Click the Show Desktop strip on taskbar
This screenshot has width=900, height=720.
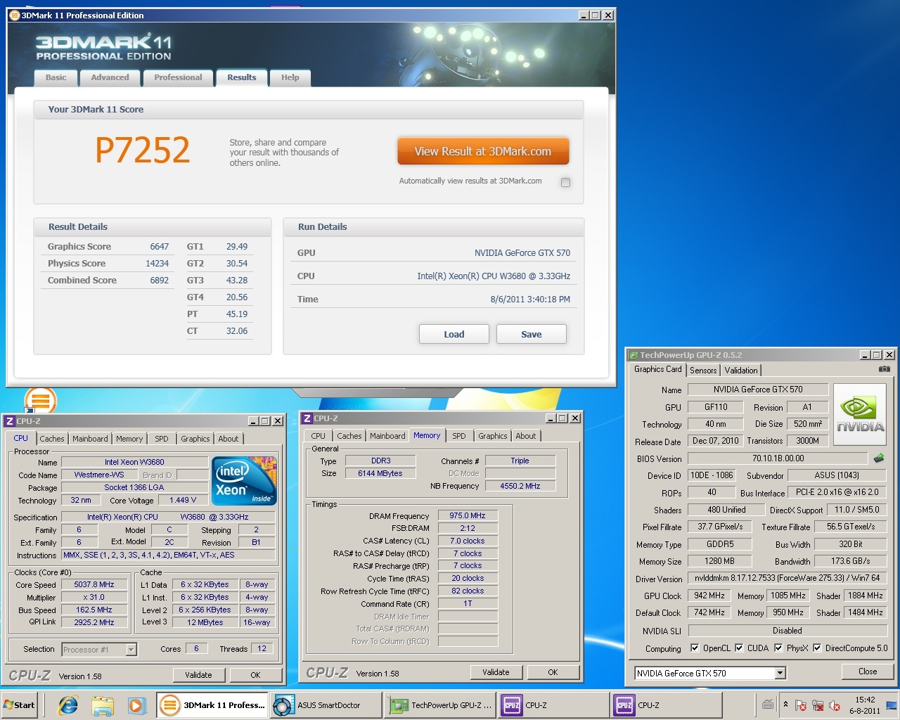893,705
